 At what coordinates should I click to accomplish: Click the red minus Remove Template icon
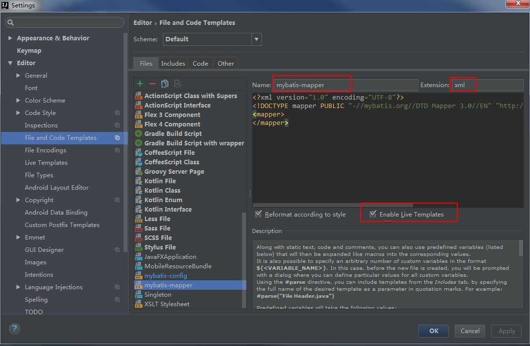click(152, 84)
